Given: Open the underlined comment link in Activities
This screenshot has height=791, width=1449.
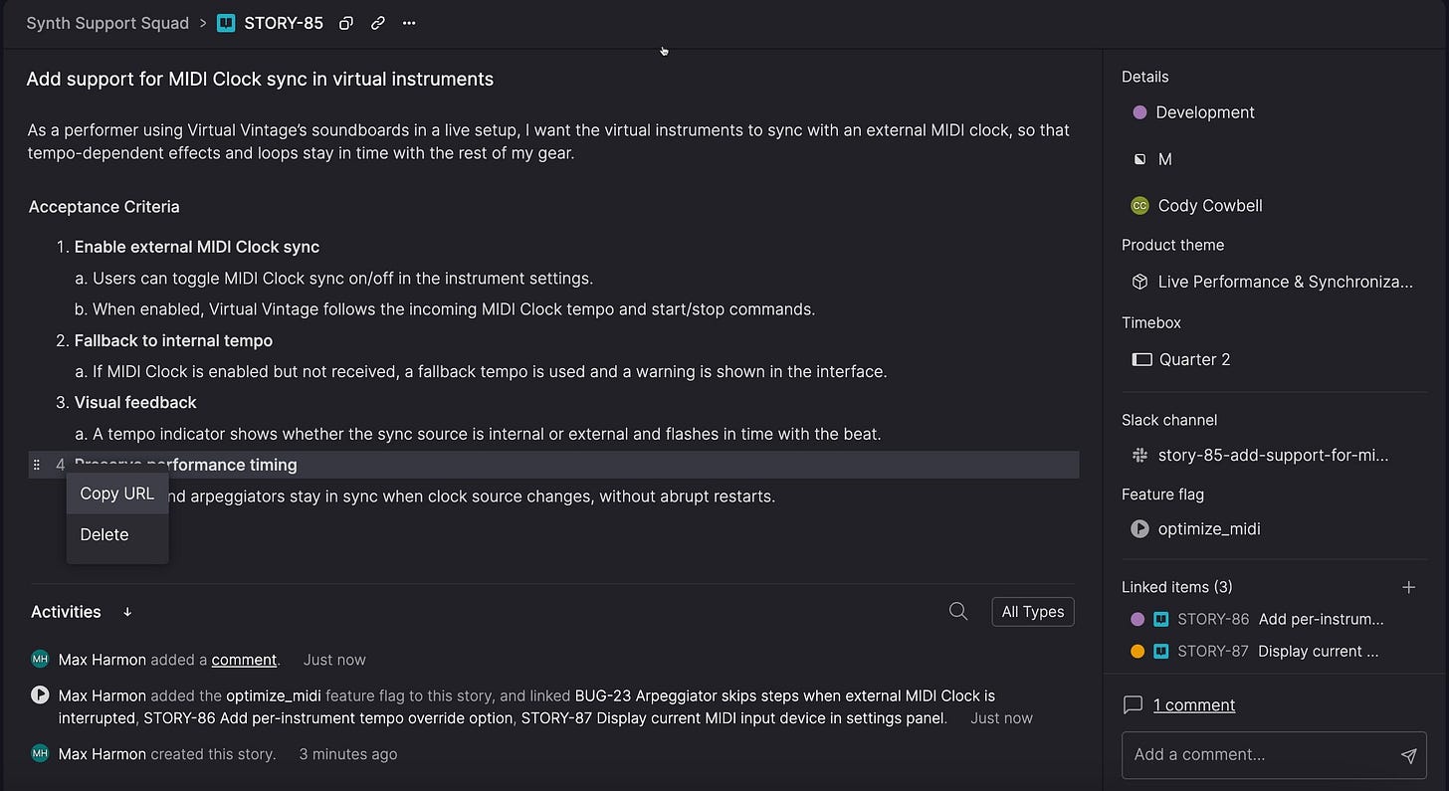Looking at the screenshot, I should point(244,660).
